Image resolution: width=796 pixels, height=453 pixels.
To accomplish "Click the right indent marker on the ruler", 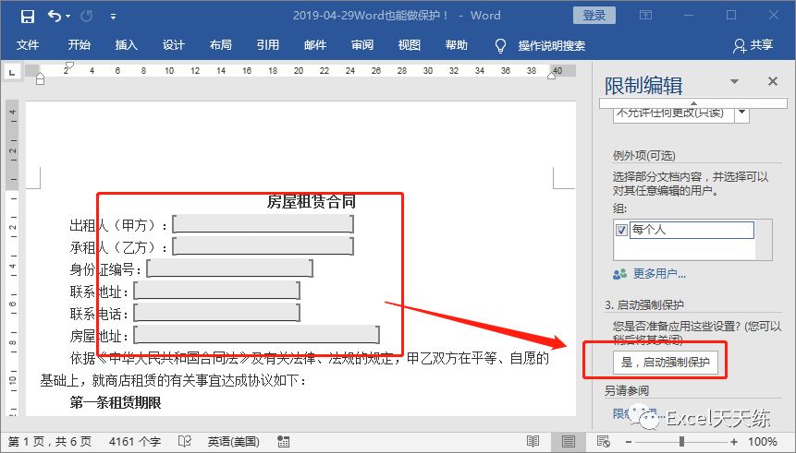I will pyautogui.click(x=552, y=76).
